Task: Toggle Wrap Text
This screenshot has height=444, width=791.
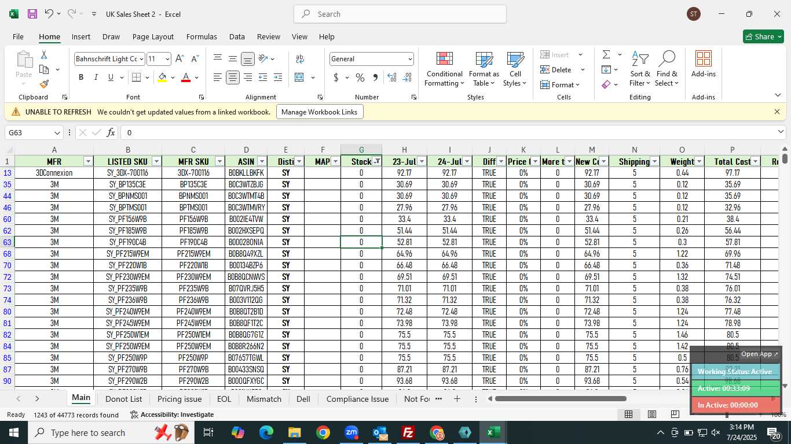Action: pos(300,59)
